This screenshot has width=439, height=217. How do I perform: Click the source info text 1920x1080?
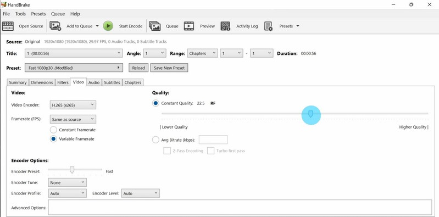click(x=105, y=42)
